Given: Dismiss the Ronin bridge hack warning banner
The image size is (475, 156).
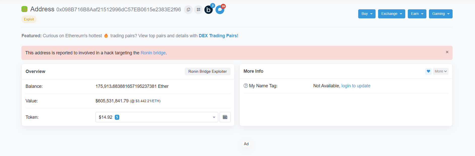Looking at the screenshot, I should pos(447,52).
